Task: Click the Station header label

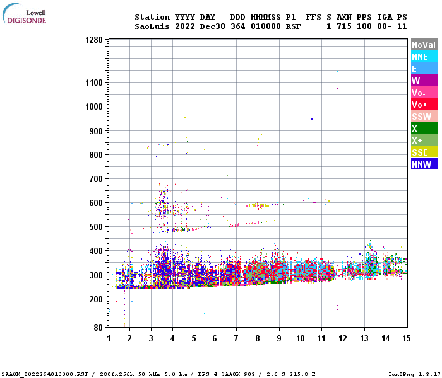Action: tap(152, 17)
